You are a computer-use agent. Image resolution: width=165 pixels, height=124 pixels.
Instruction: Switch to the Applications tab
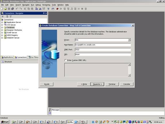(7, 57)
